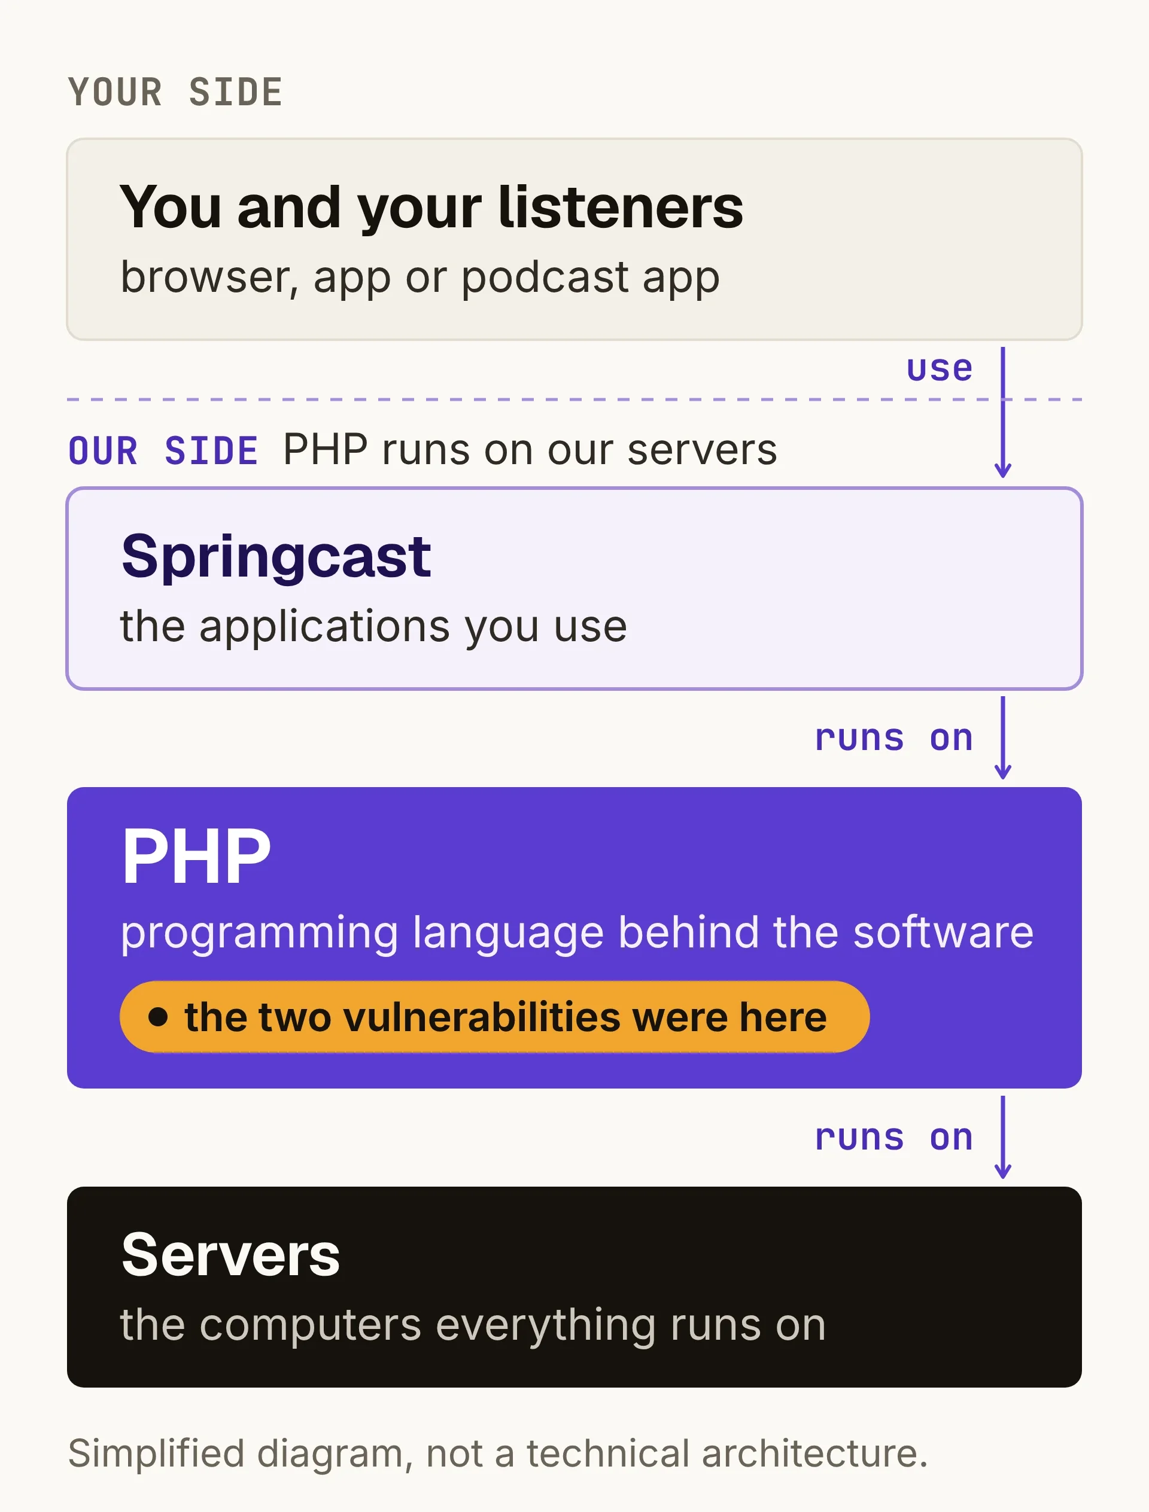
Task: Select the 'PHP' box title
Action: [196, 856]
